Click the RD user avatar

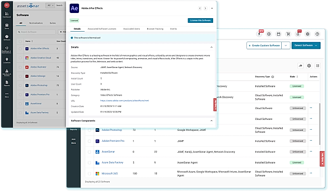[7, 5]
